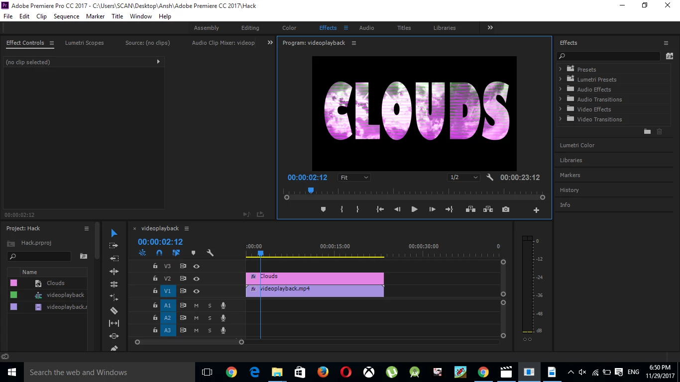Viewport: 680px width, 382px height.
Task: Open the 1/2 playback resolution dropdown
Action: point(463,178)
